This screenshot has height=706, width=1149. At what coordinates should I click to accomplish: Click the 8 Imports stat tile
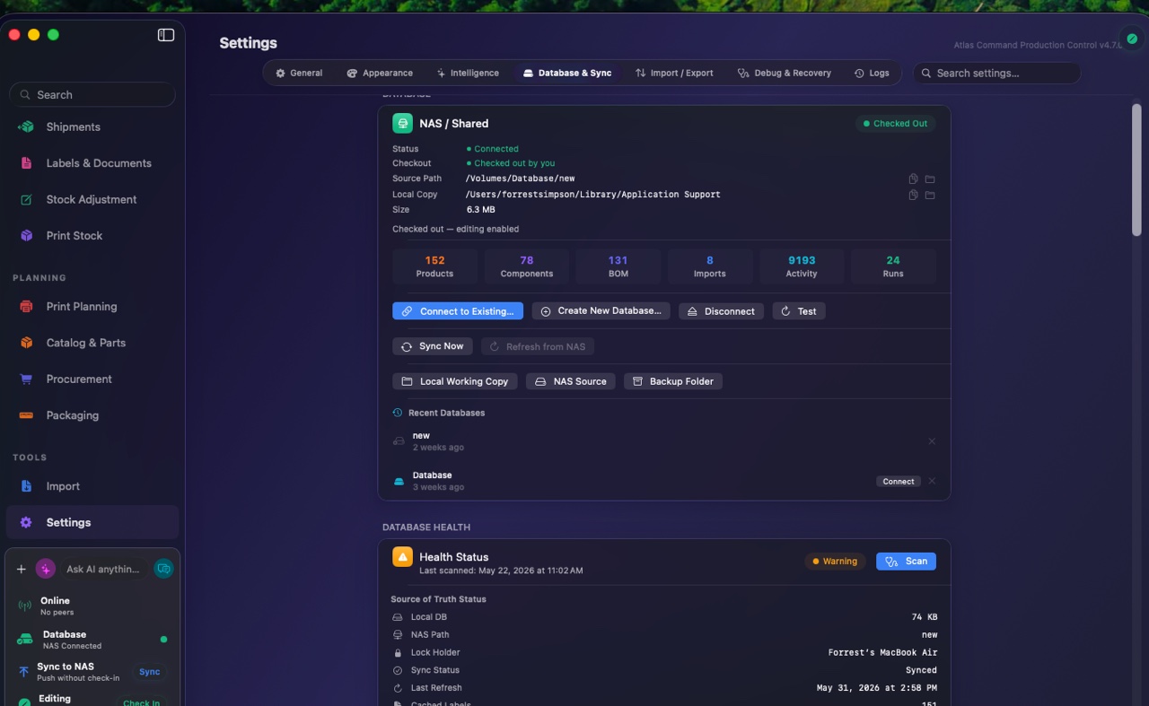(710, 266)
